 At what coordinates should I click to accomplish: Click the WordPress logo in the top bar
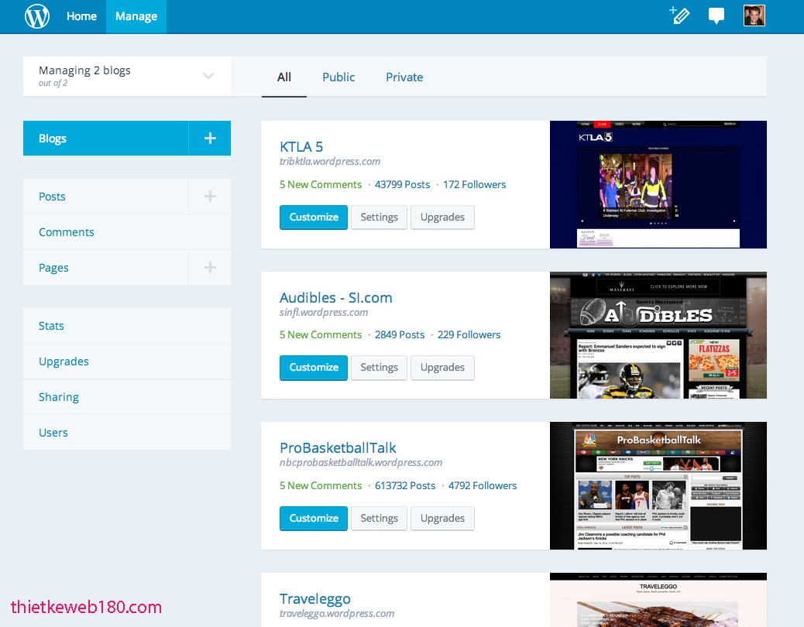36,15
